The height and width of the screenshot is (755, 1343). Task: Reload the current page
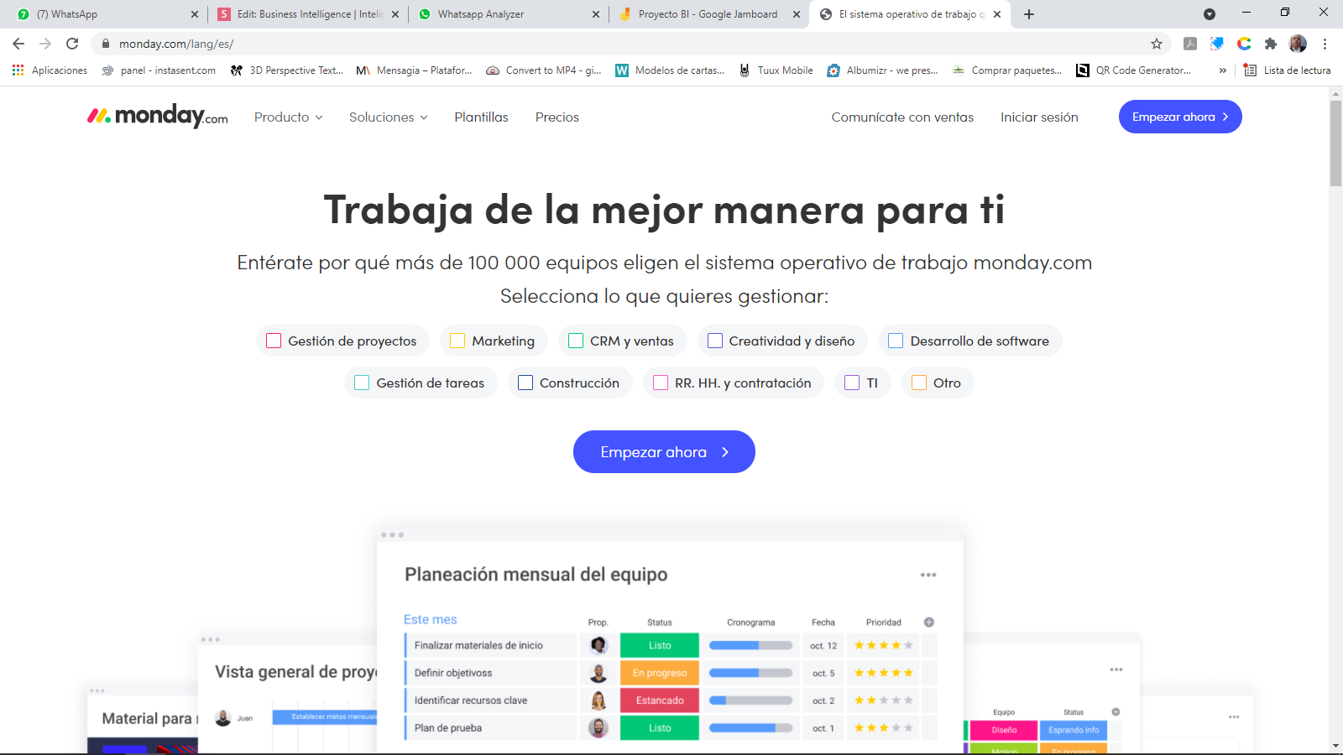click(x=72, y=44)
